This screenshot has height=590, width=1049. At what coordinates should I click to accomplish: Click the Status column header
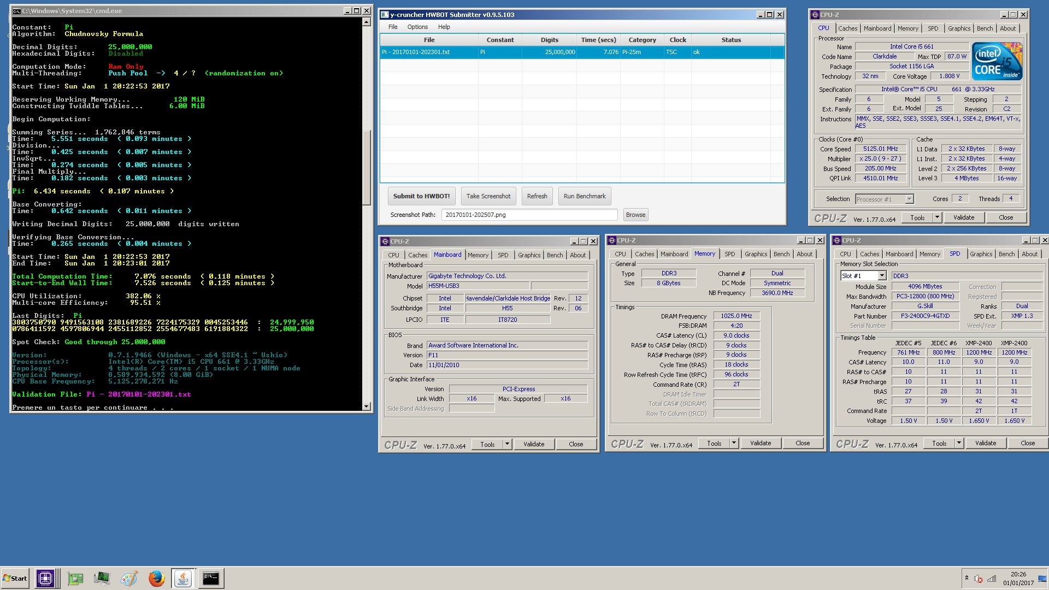pos(731,40)
